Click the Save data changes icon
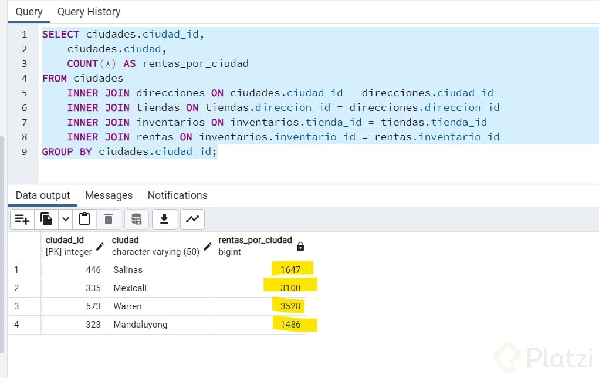 coord(136,219)
